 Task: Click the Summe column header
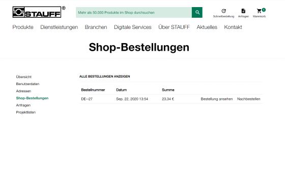click(x=168, y=90)
